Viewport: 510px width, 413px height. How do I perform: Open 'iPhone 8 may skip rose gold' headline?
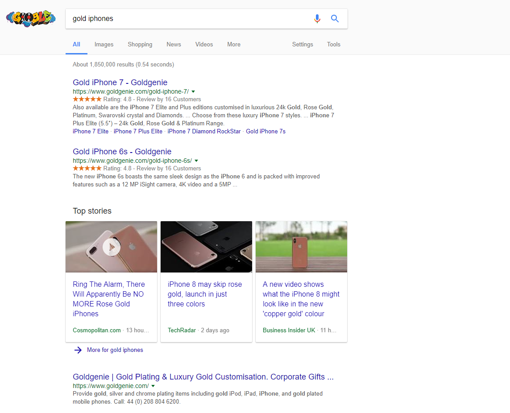click(205, 294)
